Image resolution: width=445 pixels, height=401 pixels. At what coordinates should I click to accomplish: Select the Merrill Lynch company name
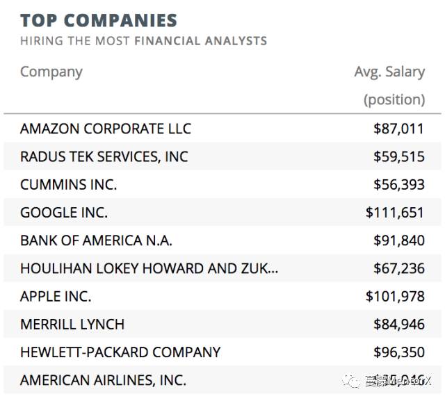pyautogui.click(x=72, y=324)
